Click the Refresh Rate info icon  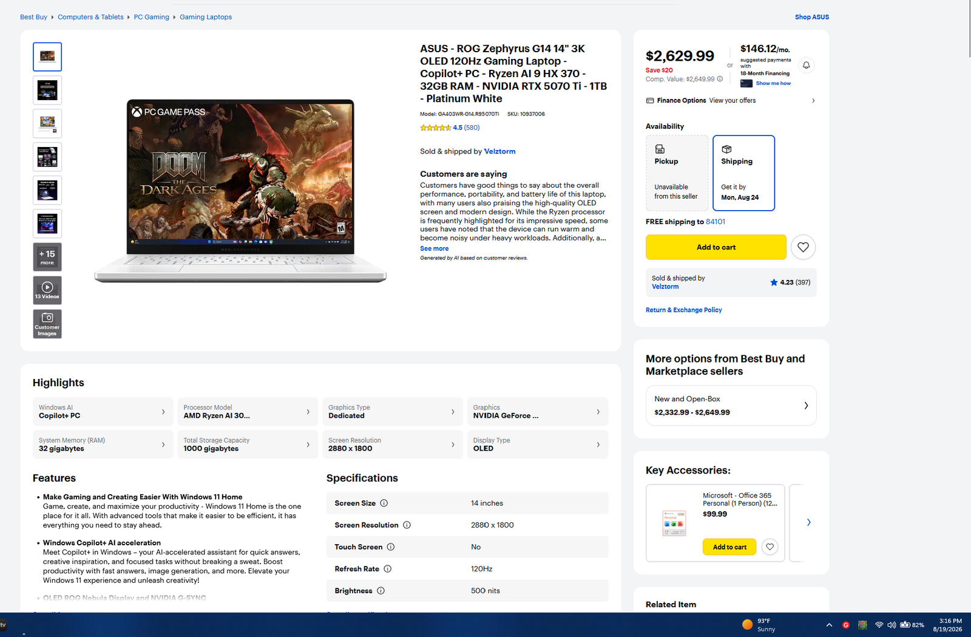point(387,569)
